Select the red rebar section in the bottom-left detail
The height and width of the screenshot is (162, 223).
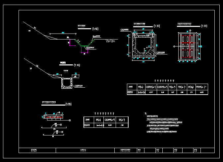tap(53, 117)
